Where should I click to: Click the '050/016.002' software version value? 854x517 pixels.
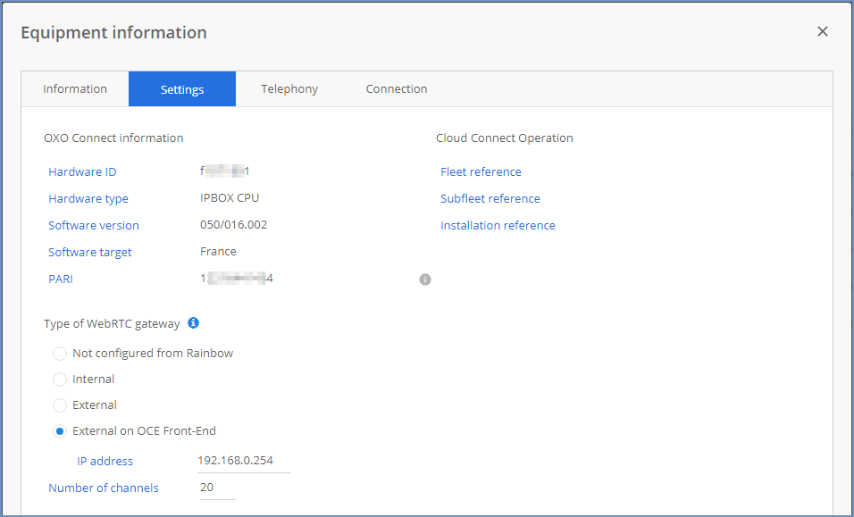(234, 225)
